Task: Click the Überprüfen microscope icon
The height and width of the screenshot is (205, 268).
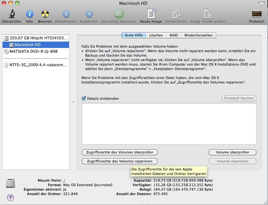Action: [x=11, y=14]
